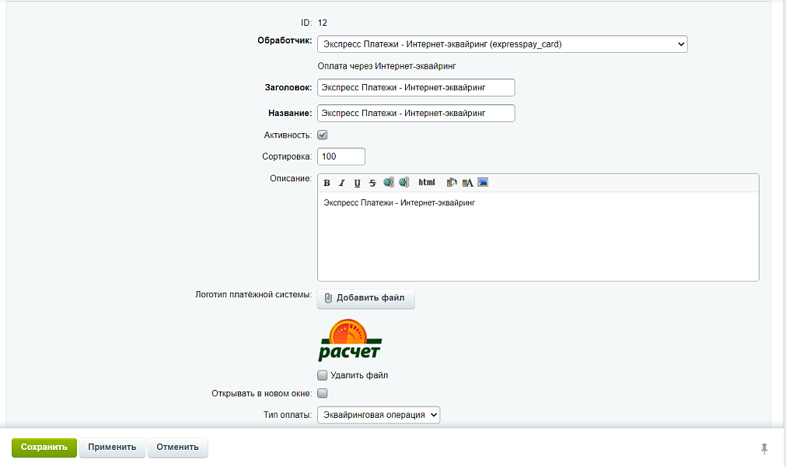Click the second globe link icon
This screenshot has width=786, height=467.
click(404, 183)
